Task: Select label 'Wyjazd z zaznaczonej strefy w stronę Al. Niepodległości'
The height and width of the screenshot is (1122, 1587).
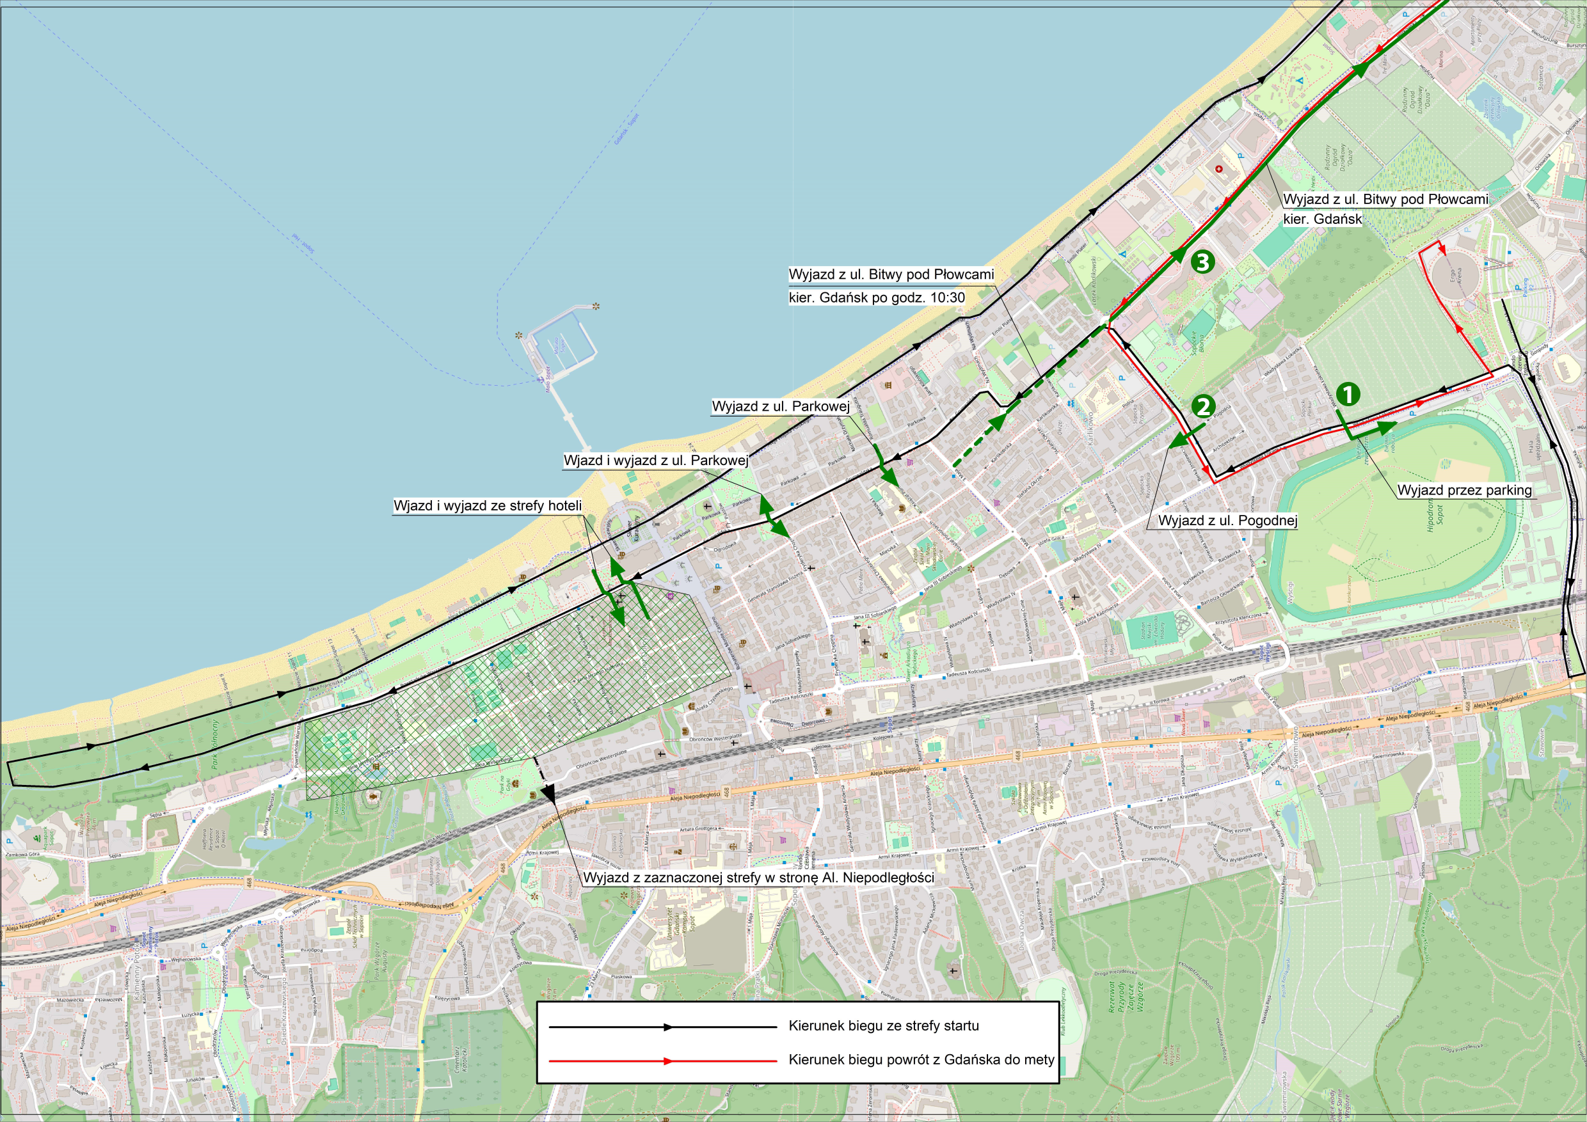Action: tap(758, 878)
